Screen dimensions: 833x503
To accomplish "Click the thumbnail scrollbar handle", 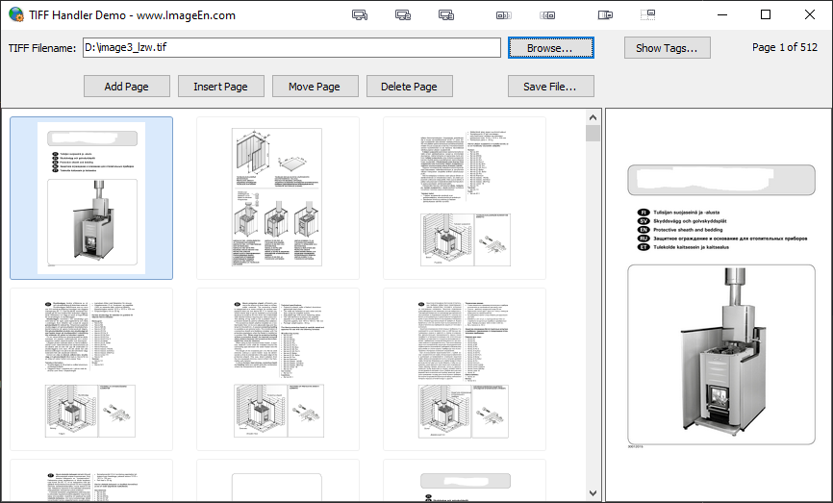I will click(x=593, y=134).
